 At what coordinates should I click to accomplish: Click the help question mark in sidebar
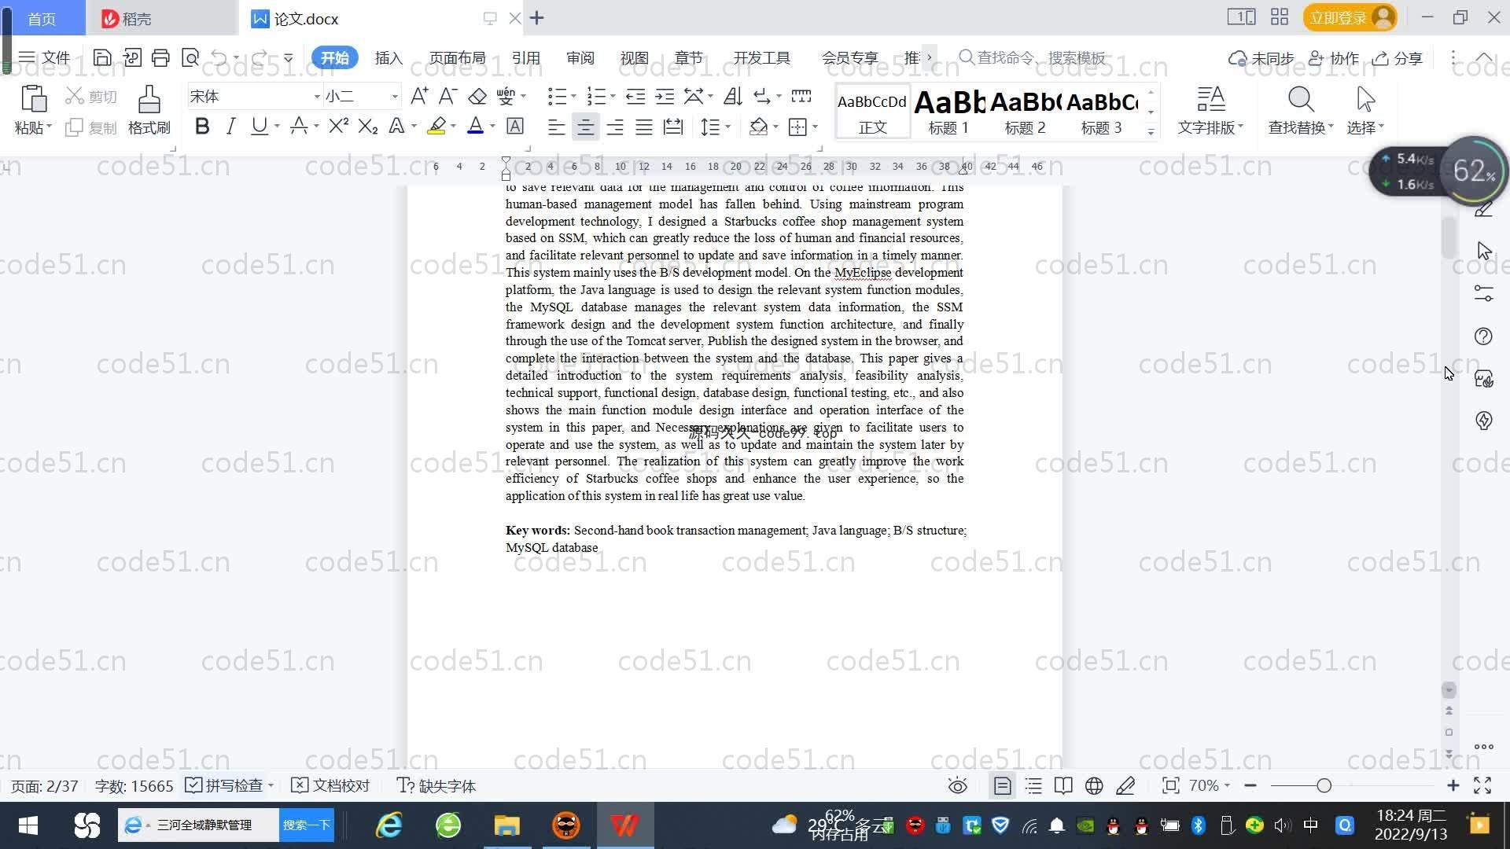point(1483,336)
